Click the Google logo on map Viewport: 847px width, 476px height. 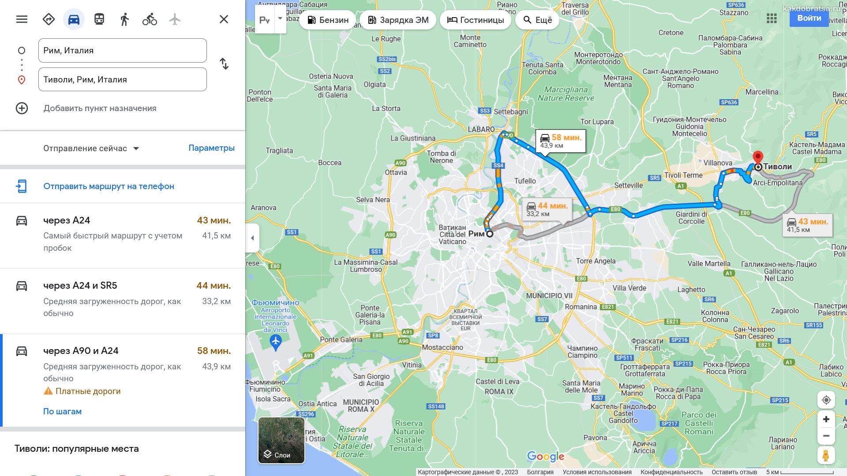pyautogui.click(x=546, y=457)
